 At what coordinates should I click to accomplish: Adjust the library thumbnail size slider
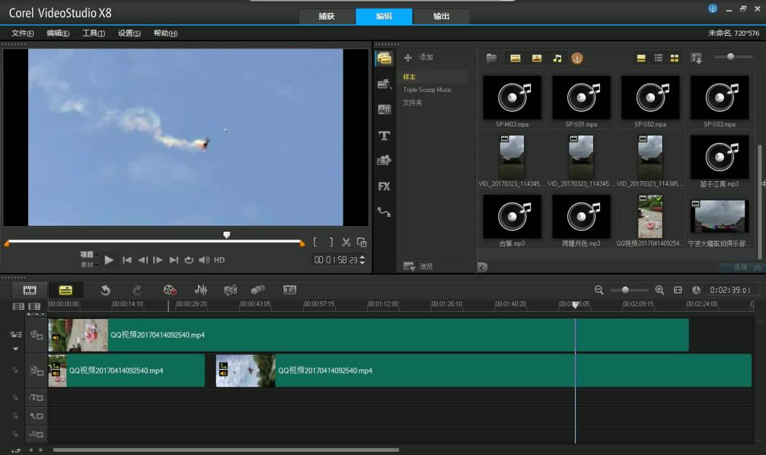[731, 57]
